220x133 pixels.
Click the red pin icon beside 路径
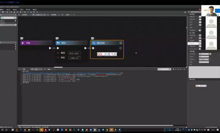click(x=58, y=53)
